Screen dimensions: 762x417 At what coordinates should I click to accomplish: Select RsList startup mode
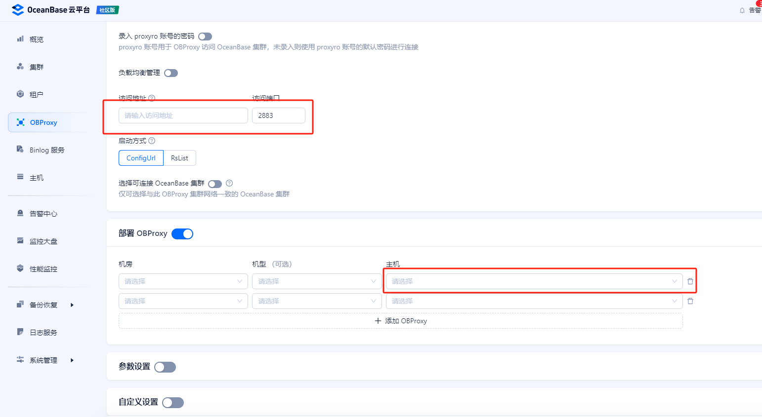click(x=179, y=158)
